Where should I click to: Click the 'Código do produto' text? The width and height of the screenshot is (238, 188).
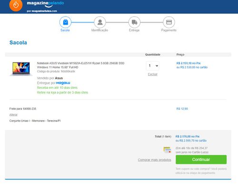(56, 72)
